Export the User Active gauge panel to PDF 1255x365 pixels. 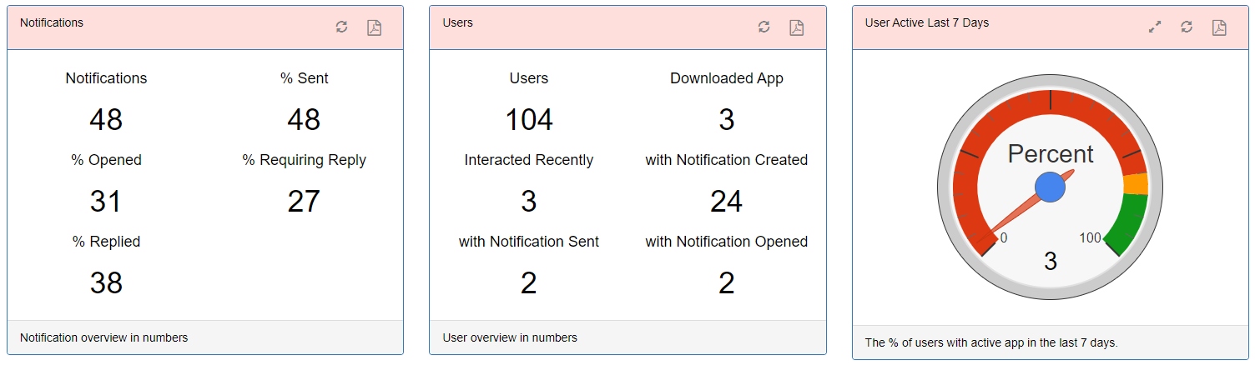click(x=1219, y=27)
